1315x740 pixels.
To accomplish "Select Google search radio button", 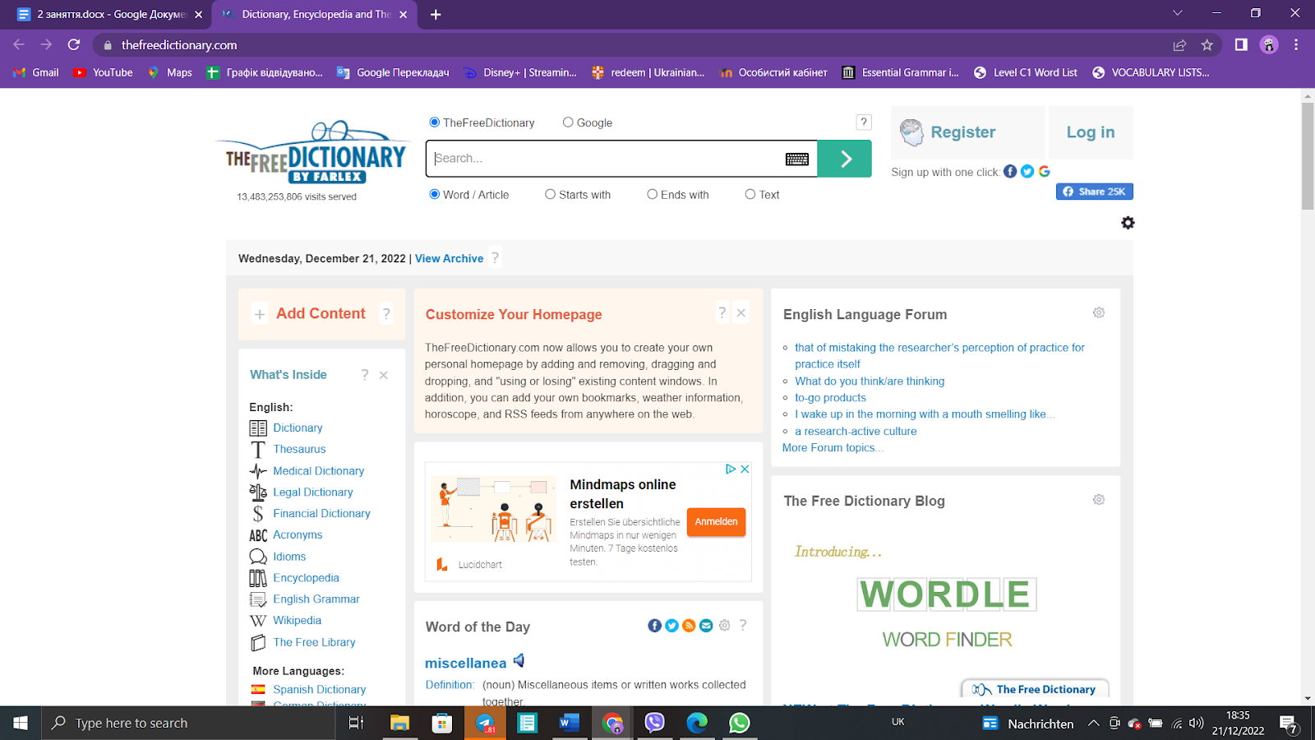I will (x=568, y=123).
